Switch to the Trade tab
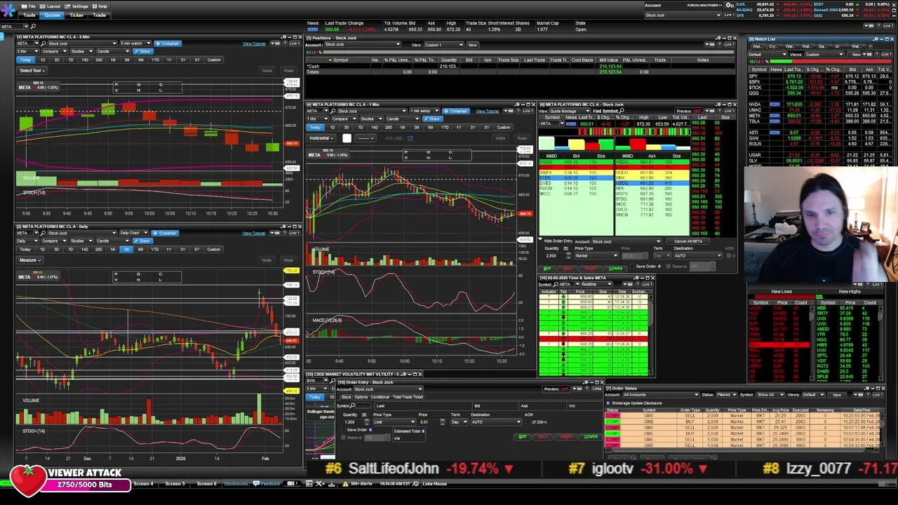The width and height of the screenshot is (898, 505). pos(99,15)
